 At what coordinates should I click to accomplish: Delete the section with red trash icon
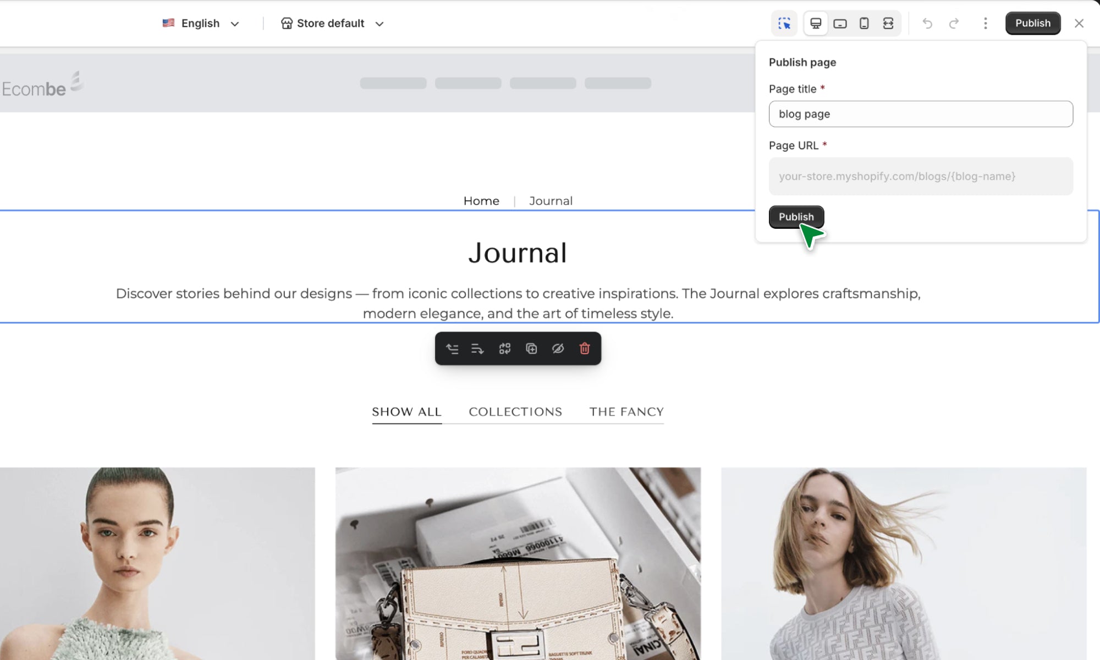[585, 349]
